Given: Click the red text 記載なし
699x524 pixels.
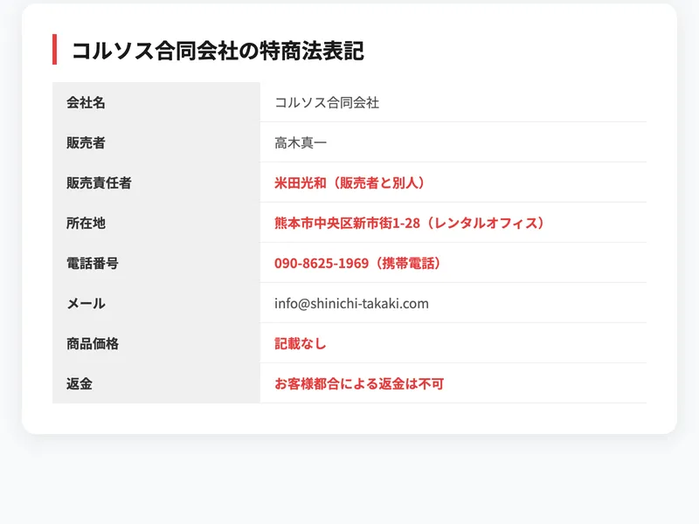Looking at the screenshot, I should click(x=301, y=343).
